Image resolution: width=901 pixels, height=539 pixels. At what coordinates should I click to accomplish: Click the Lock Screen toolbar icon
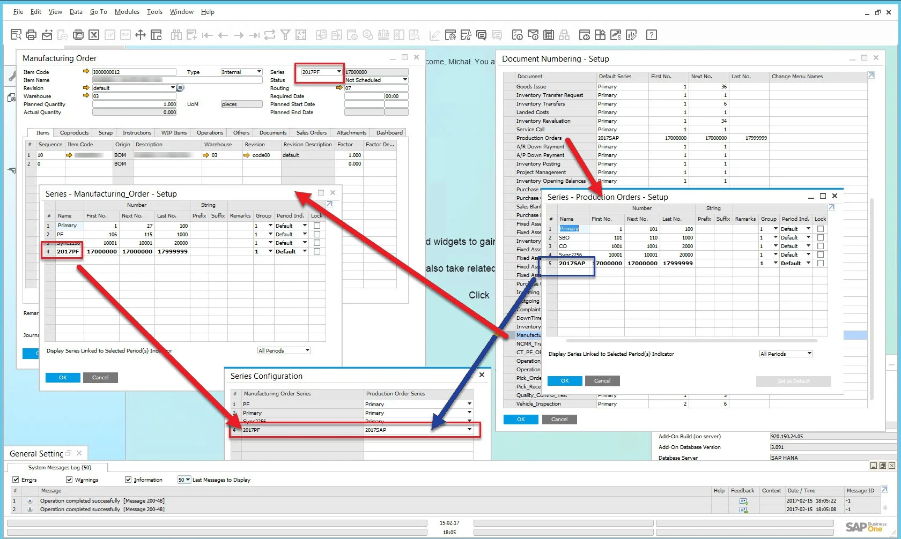156,35
